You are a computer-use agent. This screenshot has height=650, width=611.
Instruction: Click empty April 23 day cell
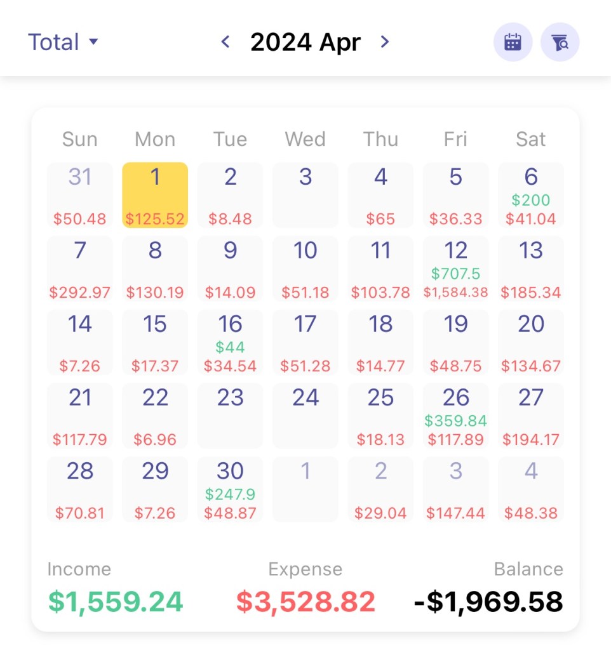tap(230, 416)
